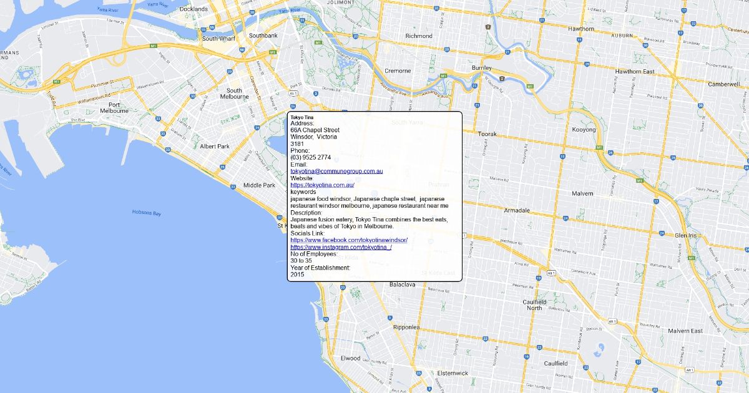Open the tokyotina.com.au website link

point(322,185)
